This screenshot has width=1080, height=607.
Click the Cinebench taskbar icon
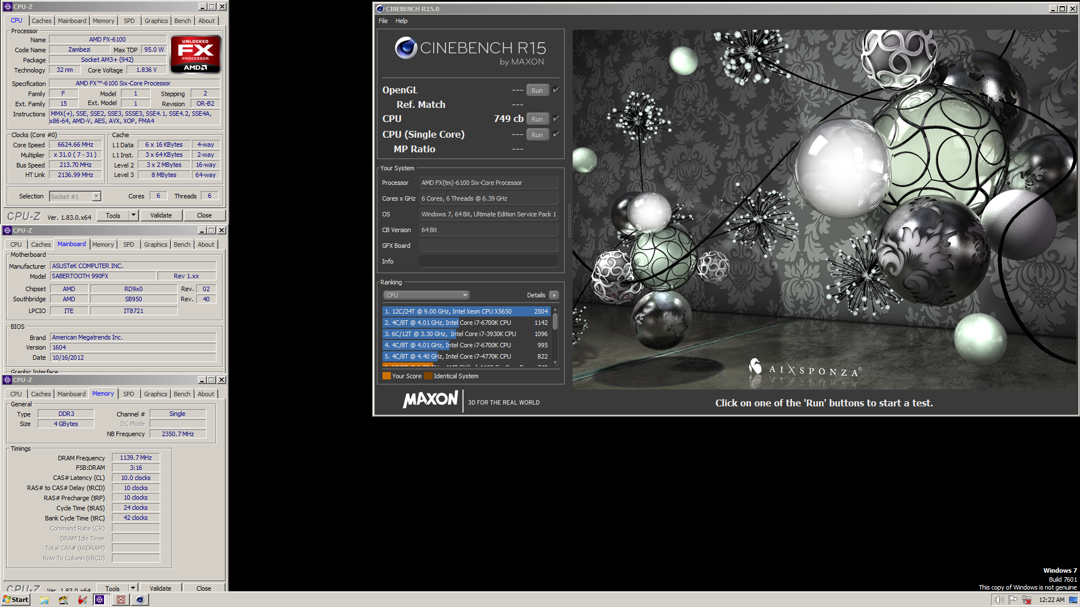coord(140,600)
